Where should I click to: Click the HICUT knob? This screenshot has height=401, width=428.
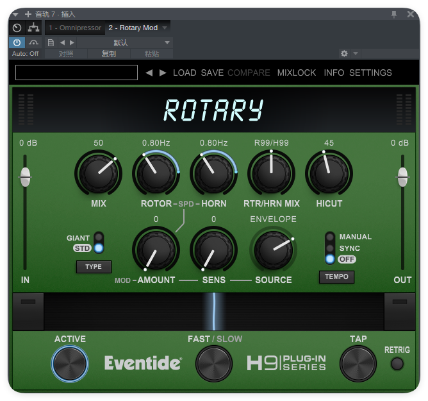pyautogui.click(x=329, y=173)
